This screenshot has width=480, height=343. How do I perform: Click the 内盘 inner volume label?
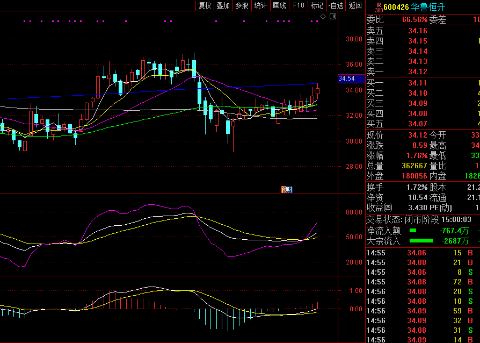[x=438, y=176]
